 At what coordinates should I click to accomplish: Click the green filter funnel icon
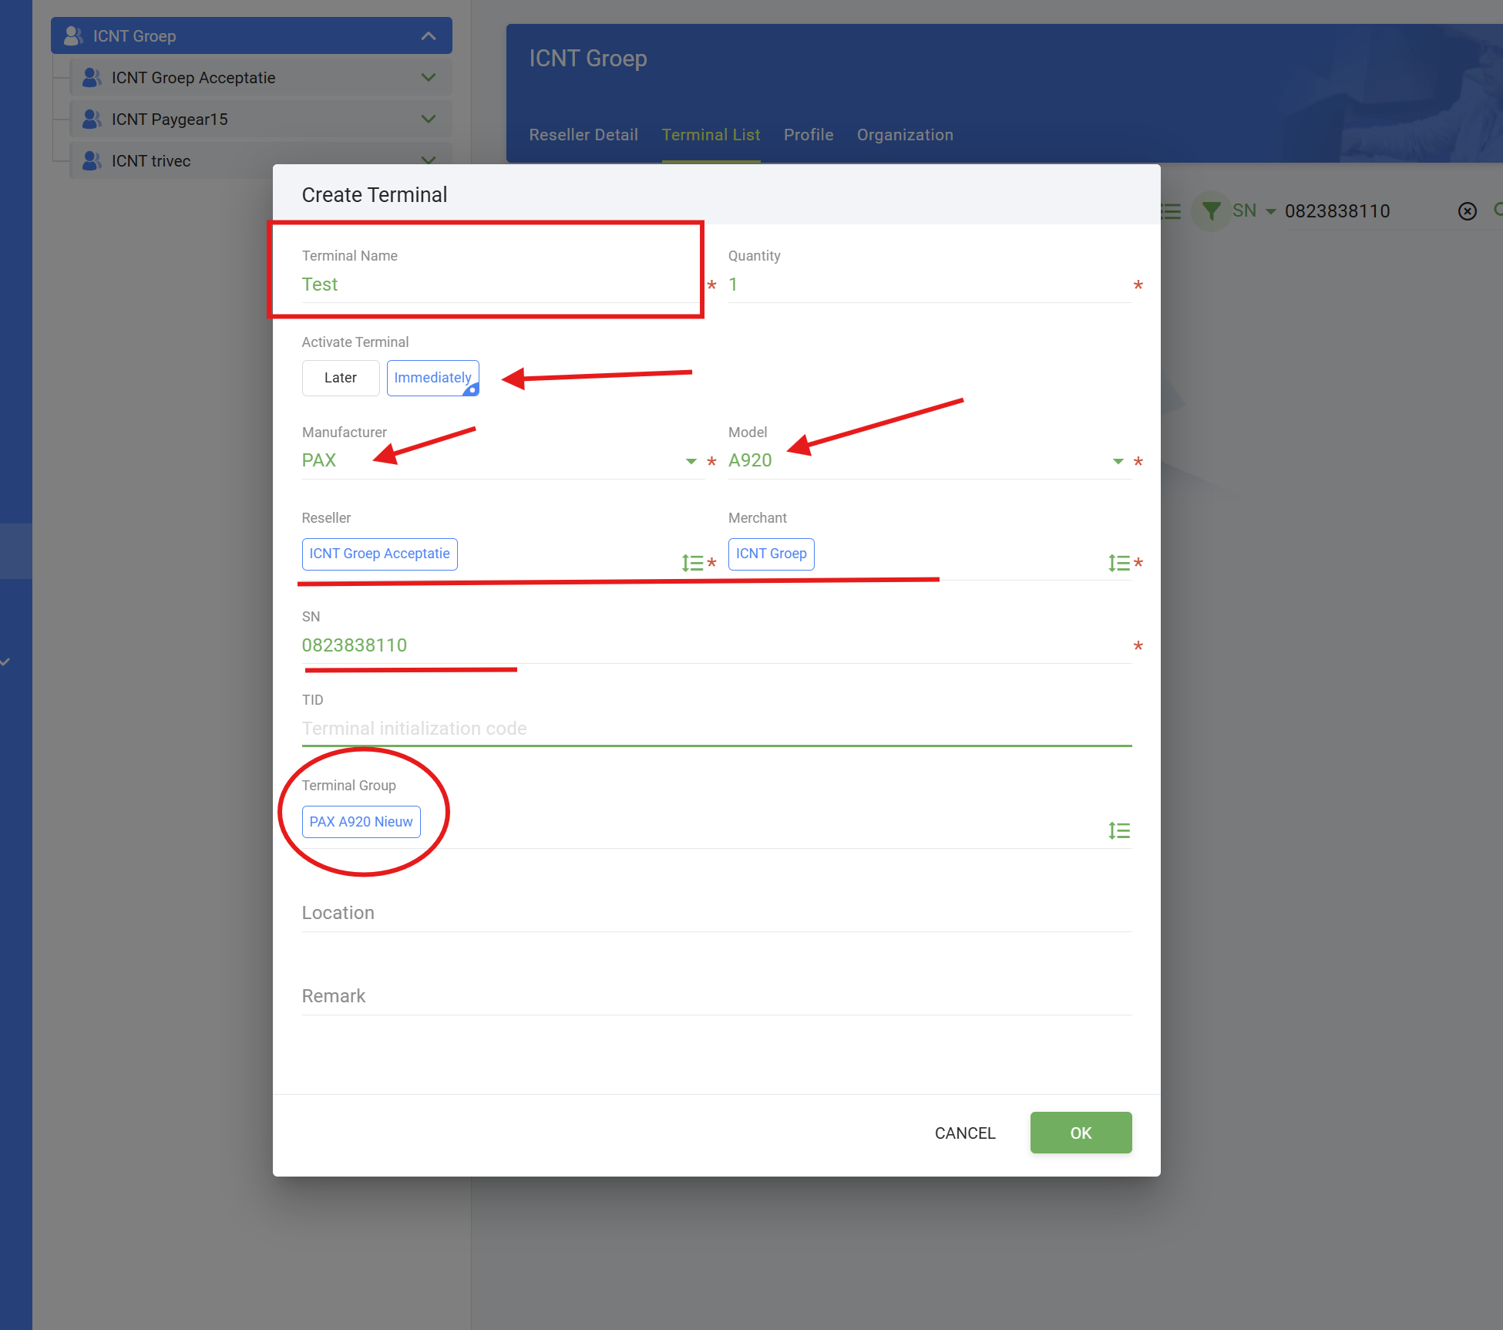[1211, 210]
